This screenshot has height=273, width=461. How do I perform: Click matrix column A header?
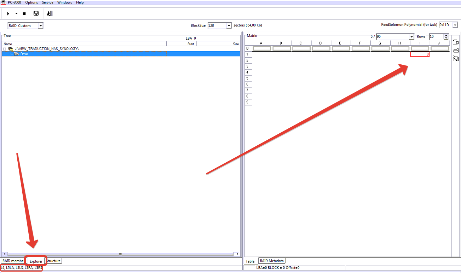tap(262, 43)
